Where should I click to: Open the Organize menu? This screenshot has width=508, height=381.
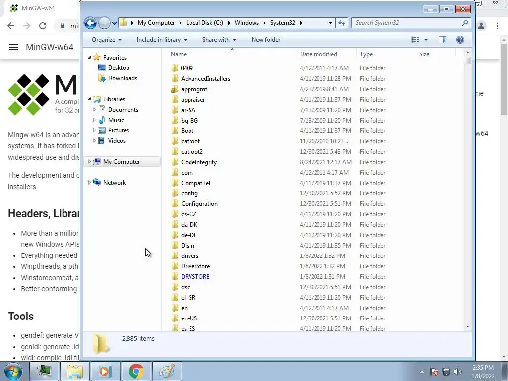click(107, 40)
